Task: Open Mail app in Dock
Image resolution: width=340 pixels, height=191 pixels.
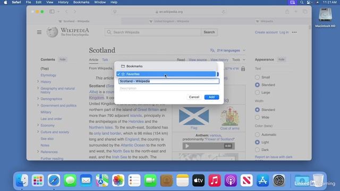Action: tap(86, 180)
